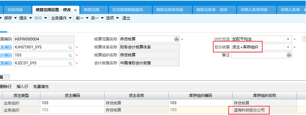Expand the 前一 dropdown arrow
306x115 pixels.
point(87,18)
